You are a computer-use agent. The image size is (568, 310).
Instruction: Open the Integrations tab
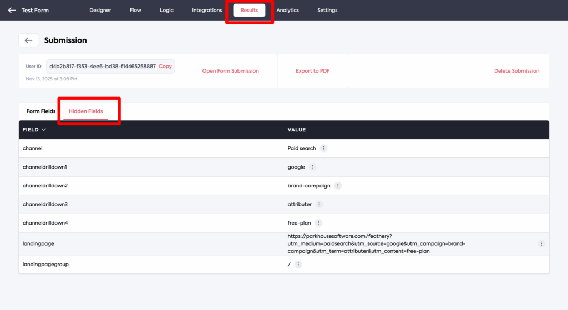(x=207, y=10)
